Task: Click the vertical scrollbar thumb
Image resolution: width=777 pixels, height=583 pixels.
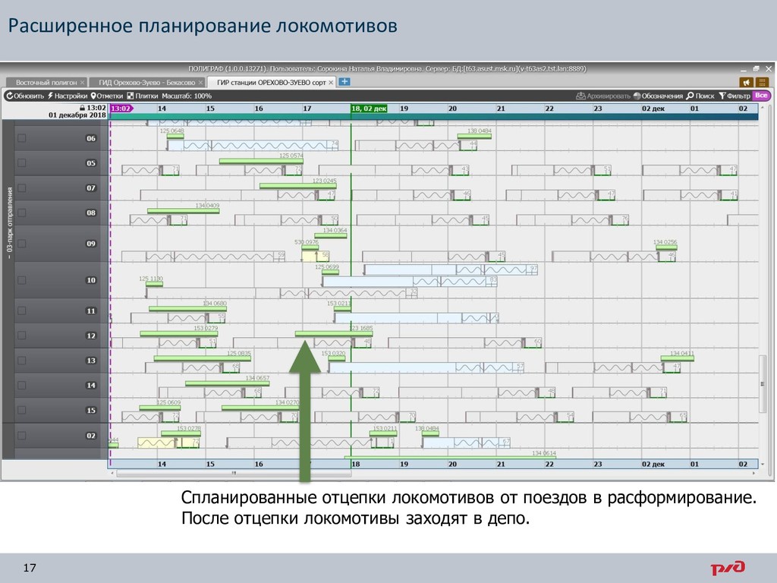Action: (x=763, y=383)
